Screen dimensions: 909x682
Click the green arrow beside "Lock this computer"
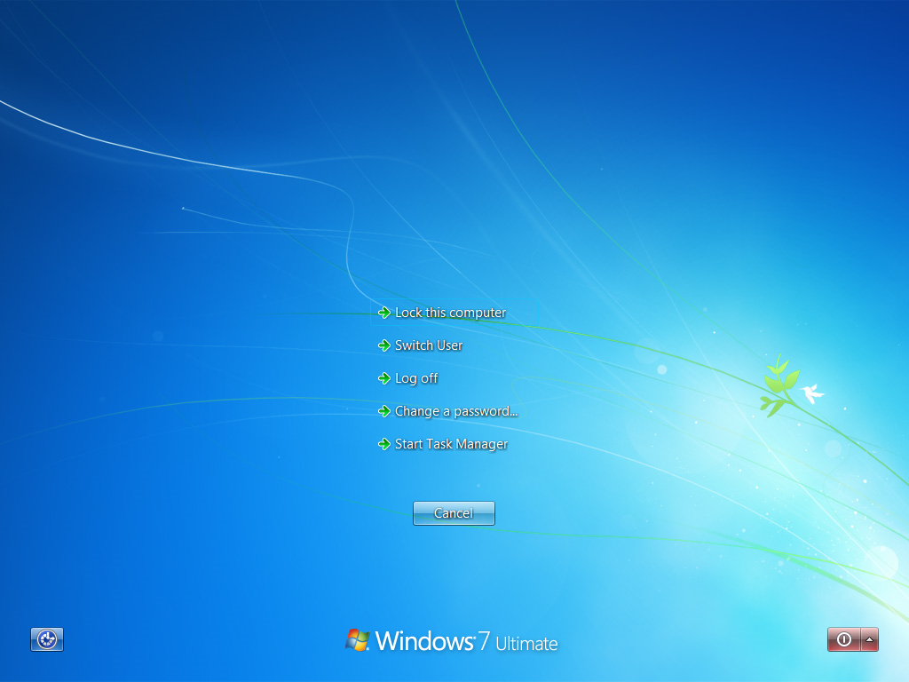tap(384, 313)
